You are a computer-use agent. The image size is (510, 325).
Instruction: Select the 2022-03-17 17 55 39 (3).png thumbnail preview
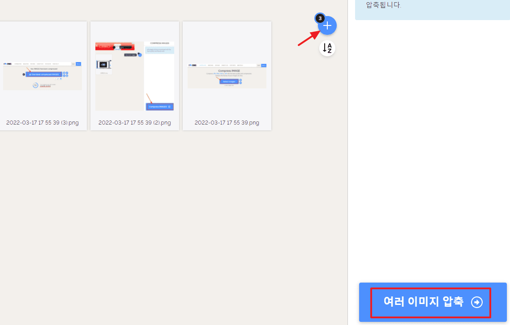click(x=43, y=76)
